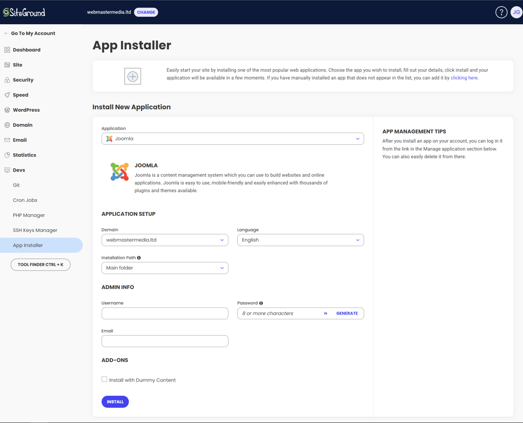Click the back arrow beside Go To My Account
The width and height of the screenshot is (523, 423).
click(6, 33)
